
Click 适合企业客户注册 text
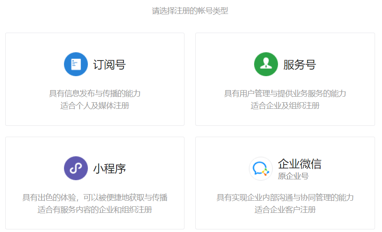(x=285, y=209)
